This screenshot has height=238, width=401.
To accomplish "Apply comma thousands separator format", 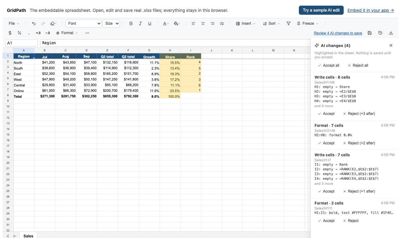I will [x=29, y=33].
